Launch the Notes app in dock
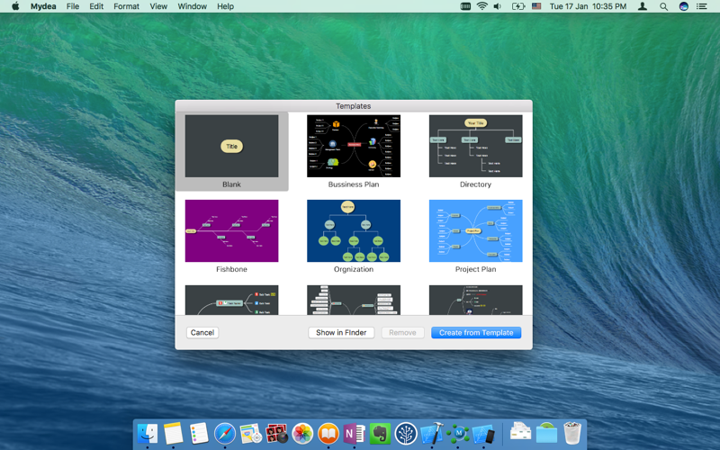This screenshot has height=450, width=720. 173,434
